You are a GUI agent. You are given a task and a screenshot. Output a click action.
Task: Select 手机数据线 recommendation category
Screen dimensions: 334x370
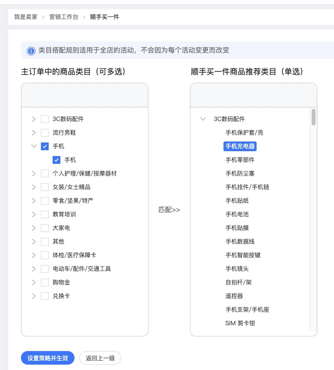[x=240, y=242]
